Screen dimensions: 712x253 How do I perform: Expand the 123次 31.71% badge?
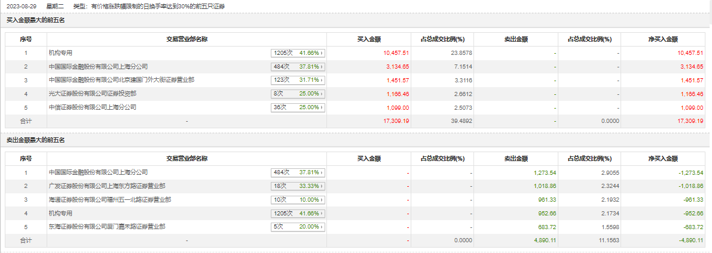coord(298,80)
